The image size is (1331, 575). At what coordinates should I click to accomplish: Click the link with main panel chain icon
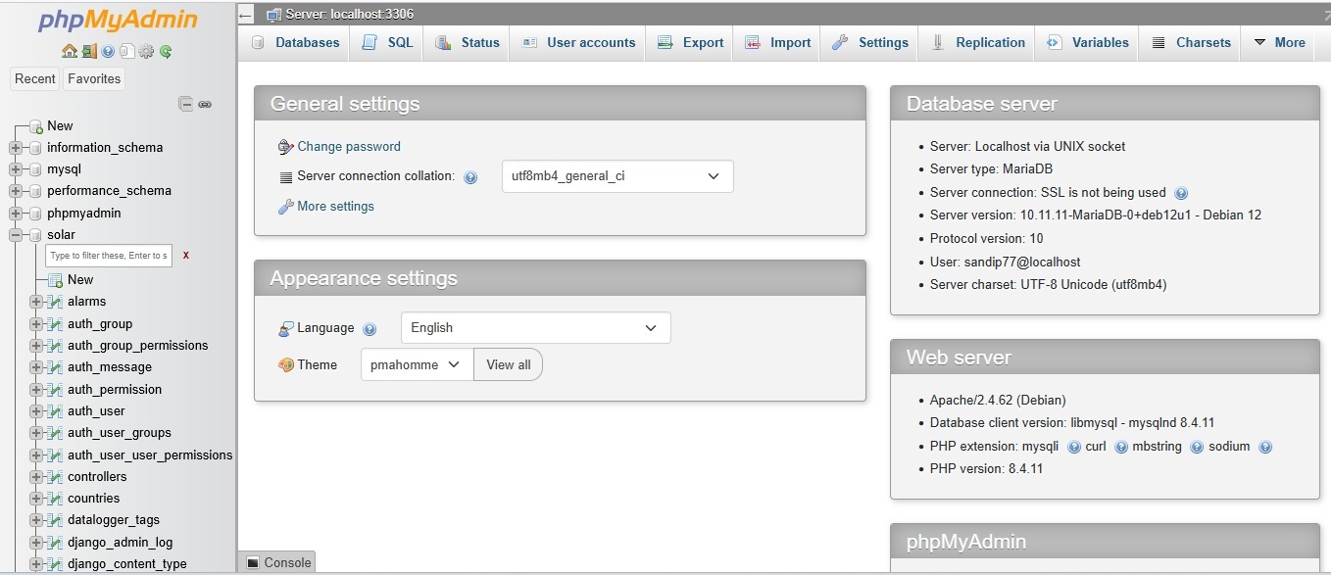(205, 104)
